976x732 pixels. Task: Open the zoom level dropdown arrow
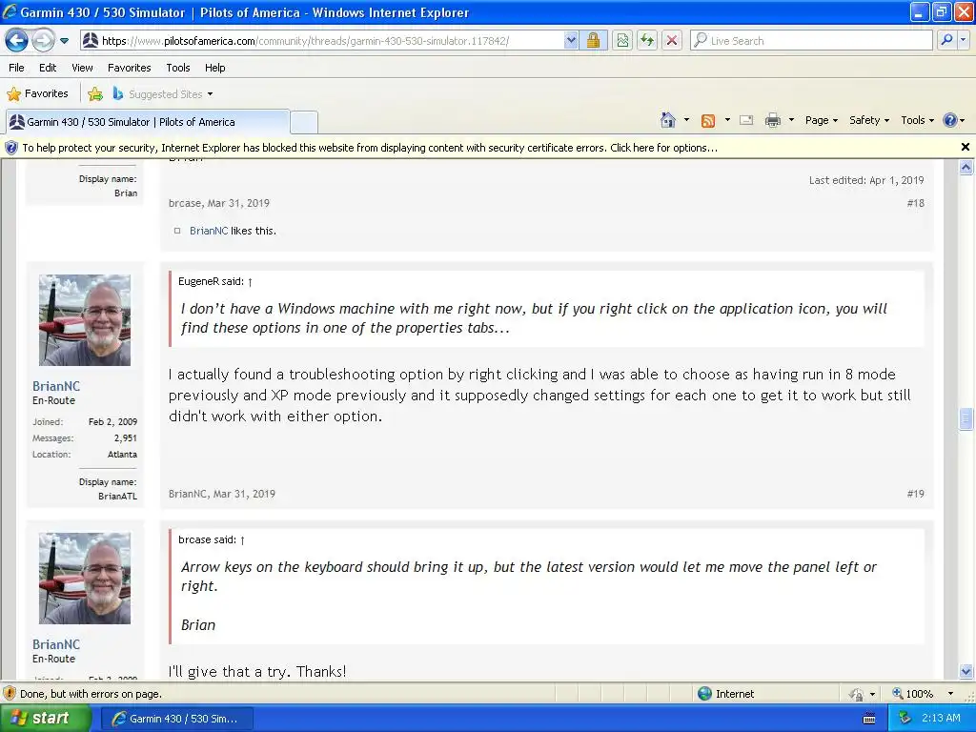pos(950,694)
